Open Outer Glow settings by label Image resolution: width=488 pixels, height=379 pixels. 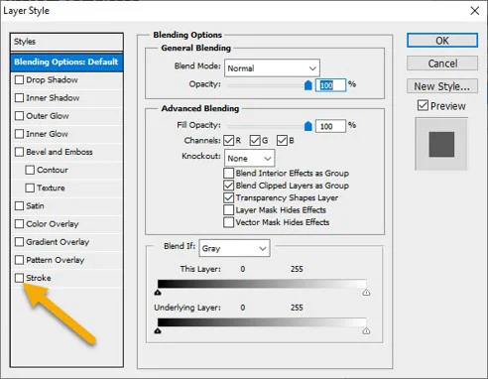(x=48, y=116)
